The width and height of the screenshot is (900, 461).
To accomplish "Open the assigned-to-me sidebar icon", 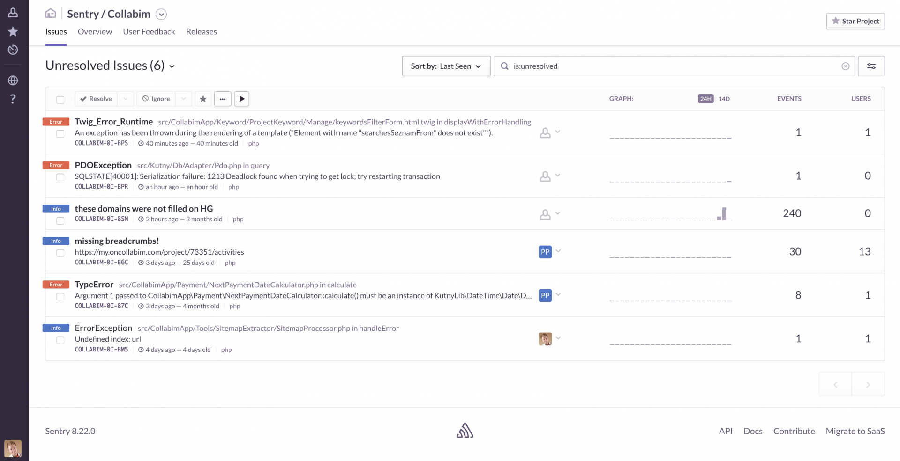I will [x=13, y=13].
